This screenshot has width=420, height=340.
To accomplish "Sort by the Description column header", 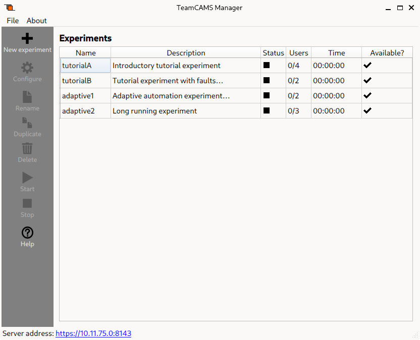I will click(186, 53).
